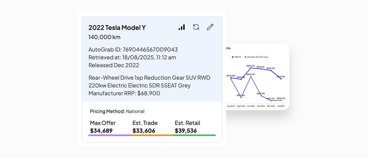Click the refresh valuation icon
The height and width of the screenshot is (158, 369).
tap(196, 27)
